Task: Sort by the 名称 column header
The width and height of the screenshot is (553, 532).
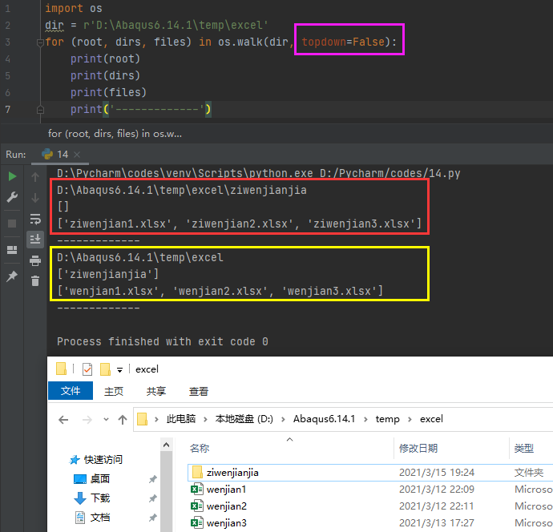Action: pos(200,448)
